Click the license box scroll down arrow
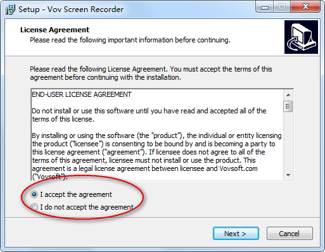325x252 pixels. pos(288,175)
